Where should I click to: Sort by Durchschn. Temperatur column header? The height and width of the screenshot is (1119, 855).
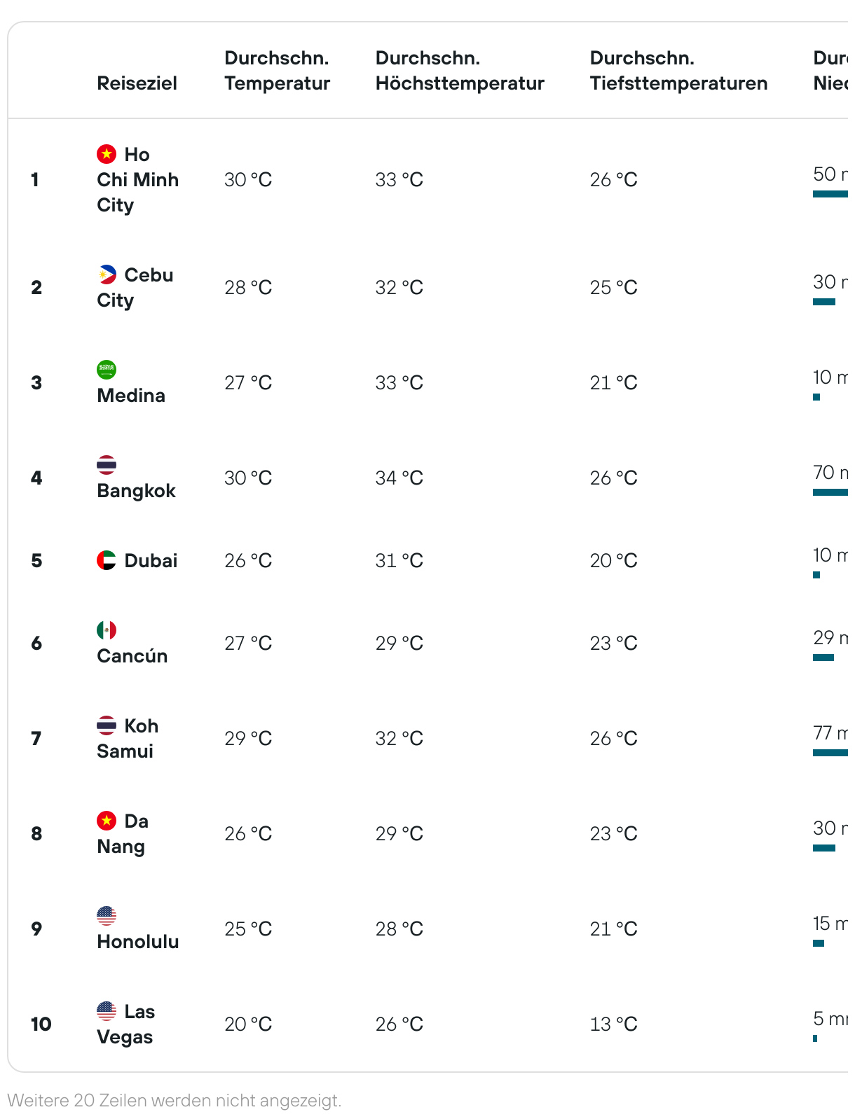277,70
